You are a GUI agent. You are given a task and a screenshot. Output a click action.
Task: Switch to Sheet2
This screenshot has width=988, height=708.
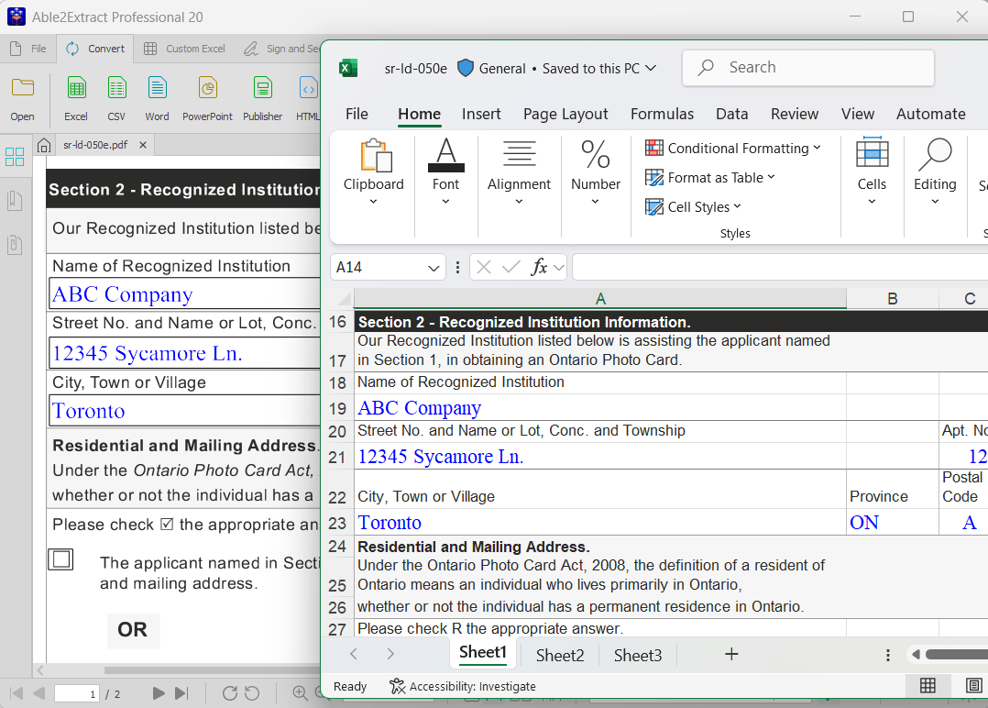coord(559,655)
